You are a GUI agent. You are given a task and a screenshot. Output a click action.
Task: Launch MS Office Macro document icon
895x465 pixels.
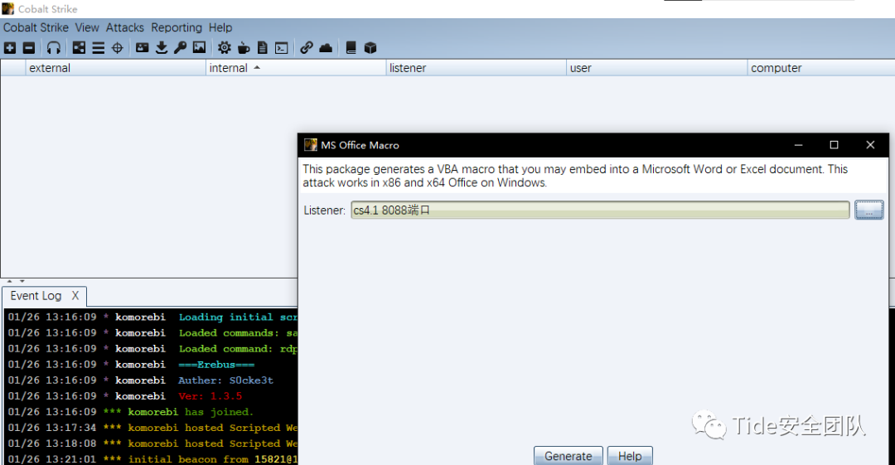point(263,48)
